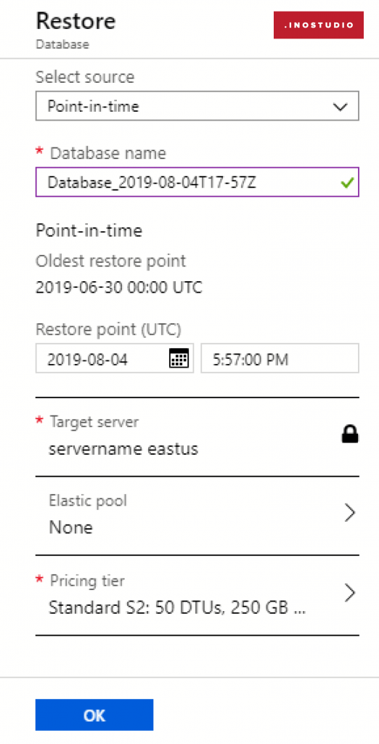Open the Point-in-time source combo box

(197, 106)
